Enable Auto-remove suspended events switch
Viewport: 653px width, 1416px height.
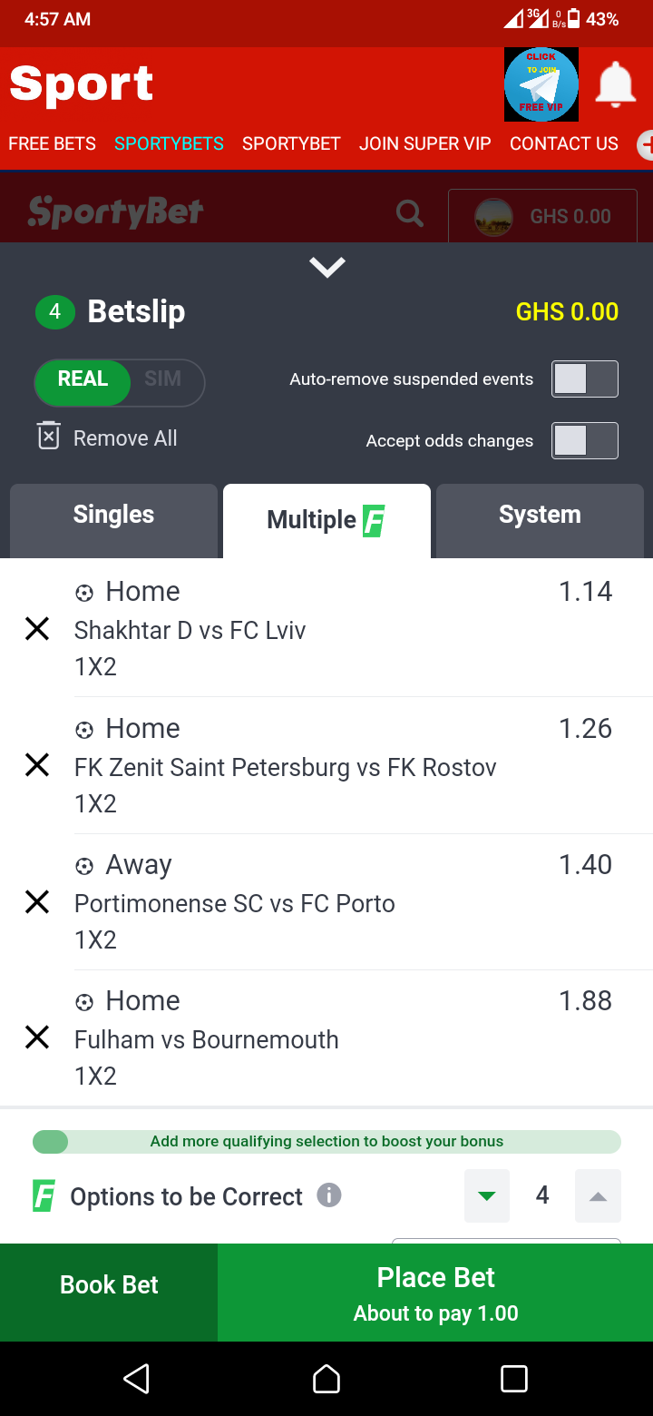(585, 379)
